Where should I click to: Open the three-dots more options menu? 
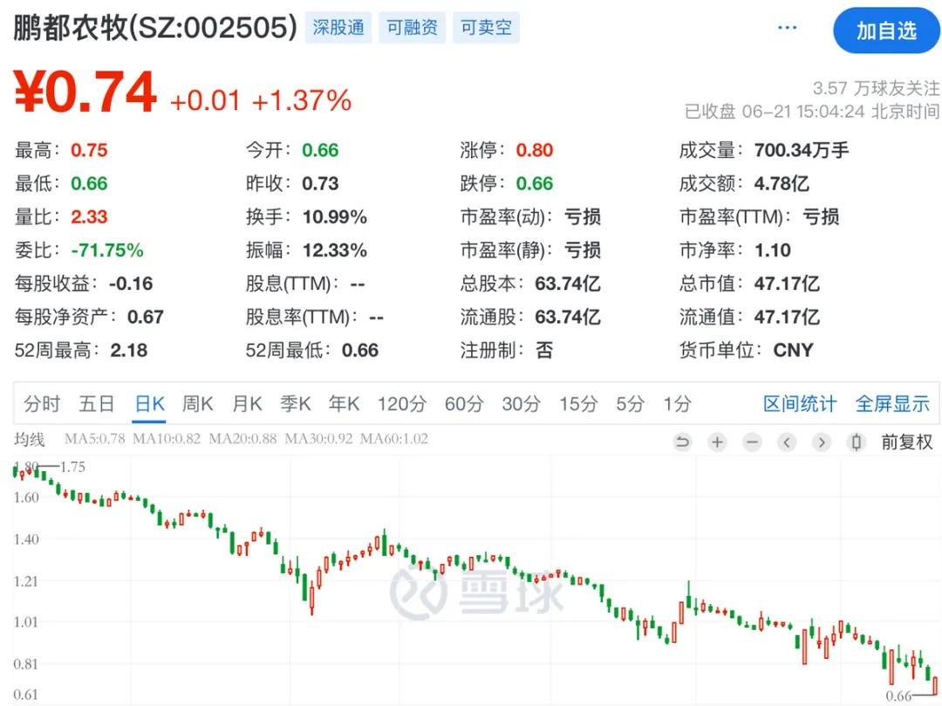[787, 28]
